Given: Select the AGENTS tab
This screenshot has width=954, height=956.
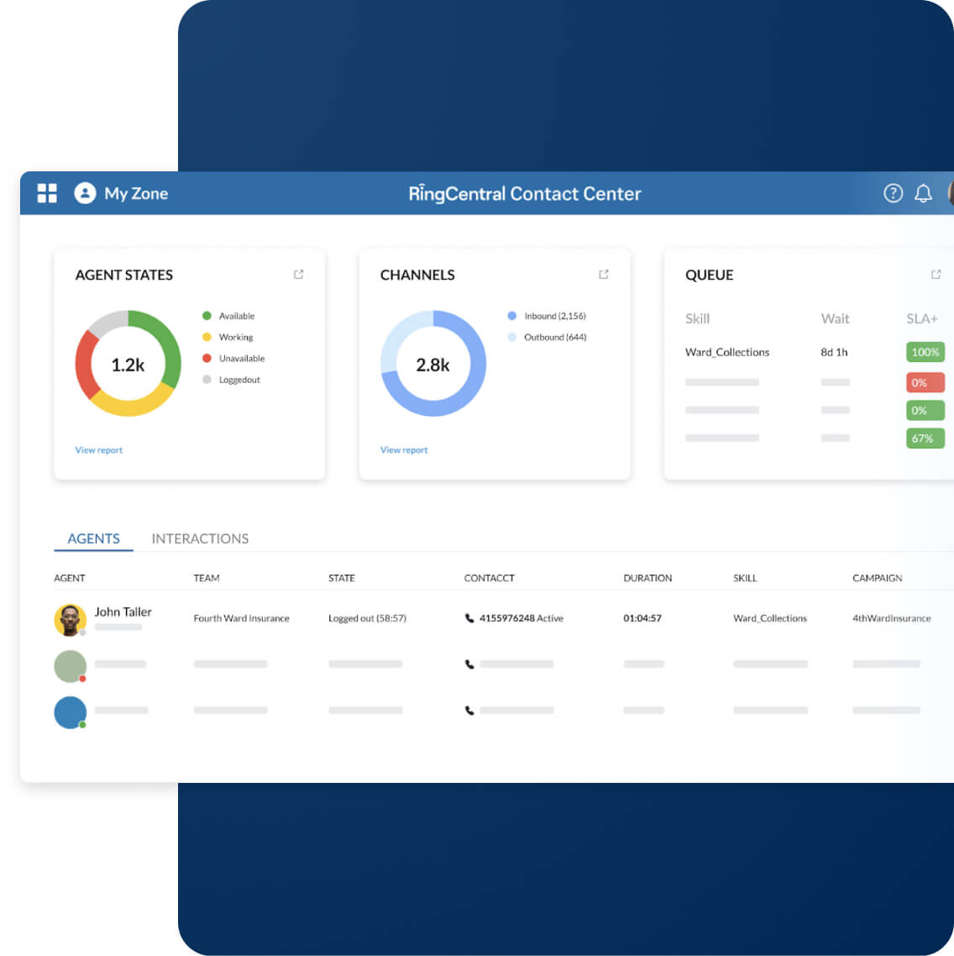Looking at the screenshot, I should (x=93, y=538).
